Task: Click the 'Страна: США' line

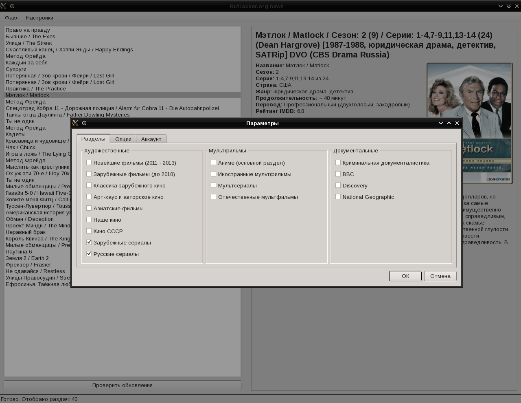Action: pyautogui.click(x=274, y=85)
